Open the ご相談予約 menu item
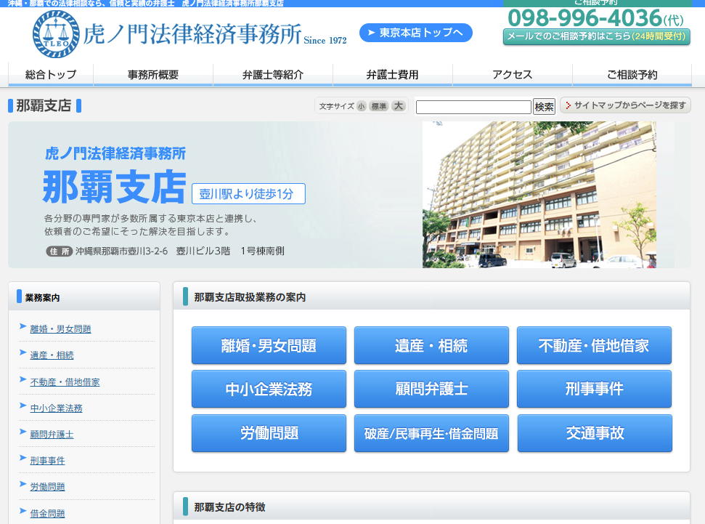This screenshot has width=705, height=524. pyautogui.click(x=631, y=75)
